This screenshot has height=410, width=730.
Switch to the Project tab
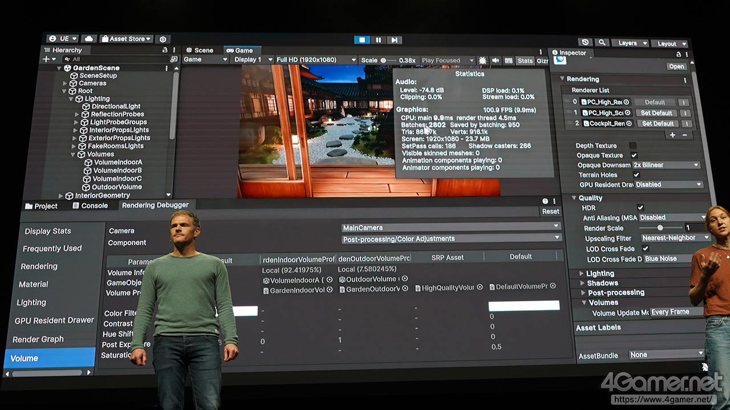[41, 206]
